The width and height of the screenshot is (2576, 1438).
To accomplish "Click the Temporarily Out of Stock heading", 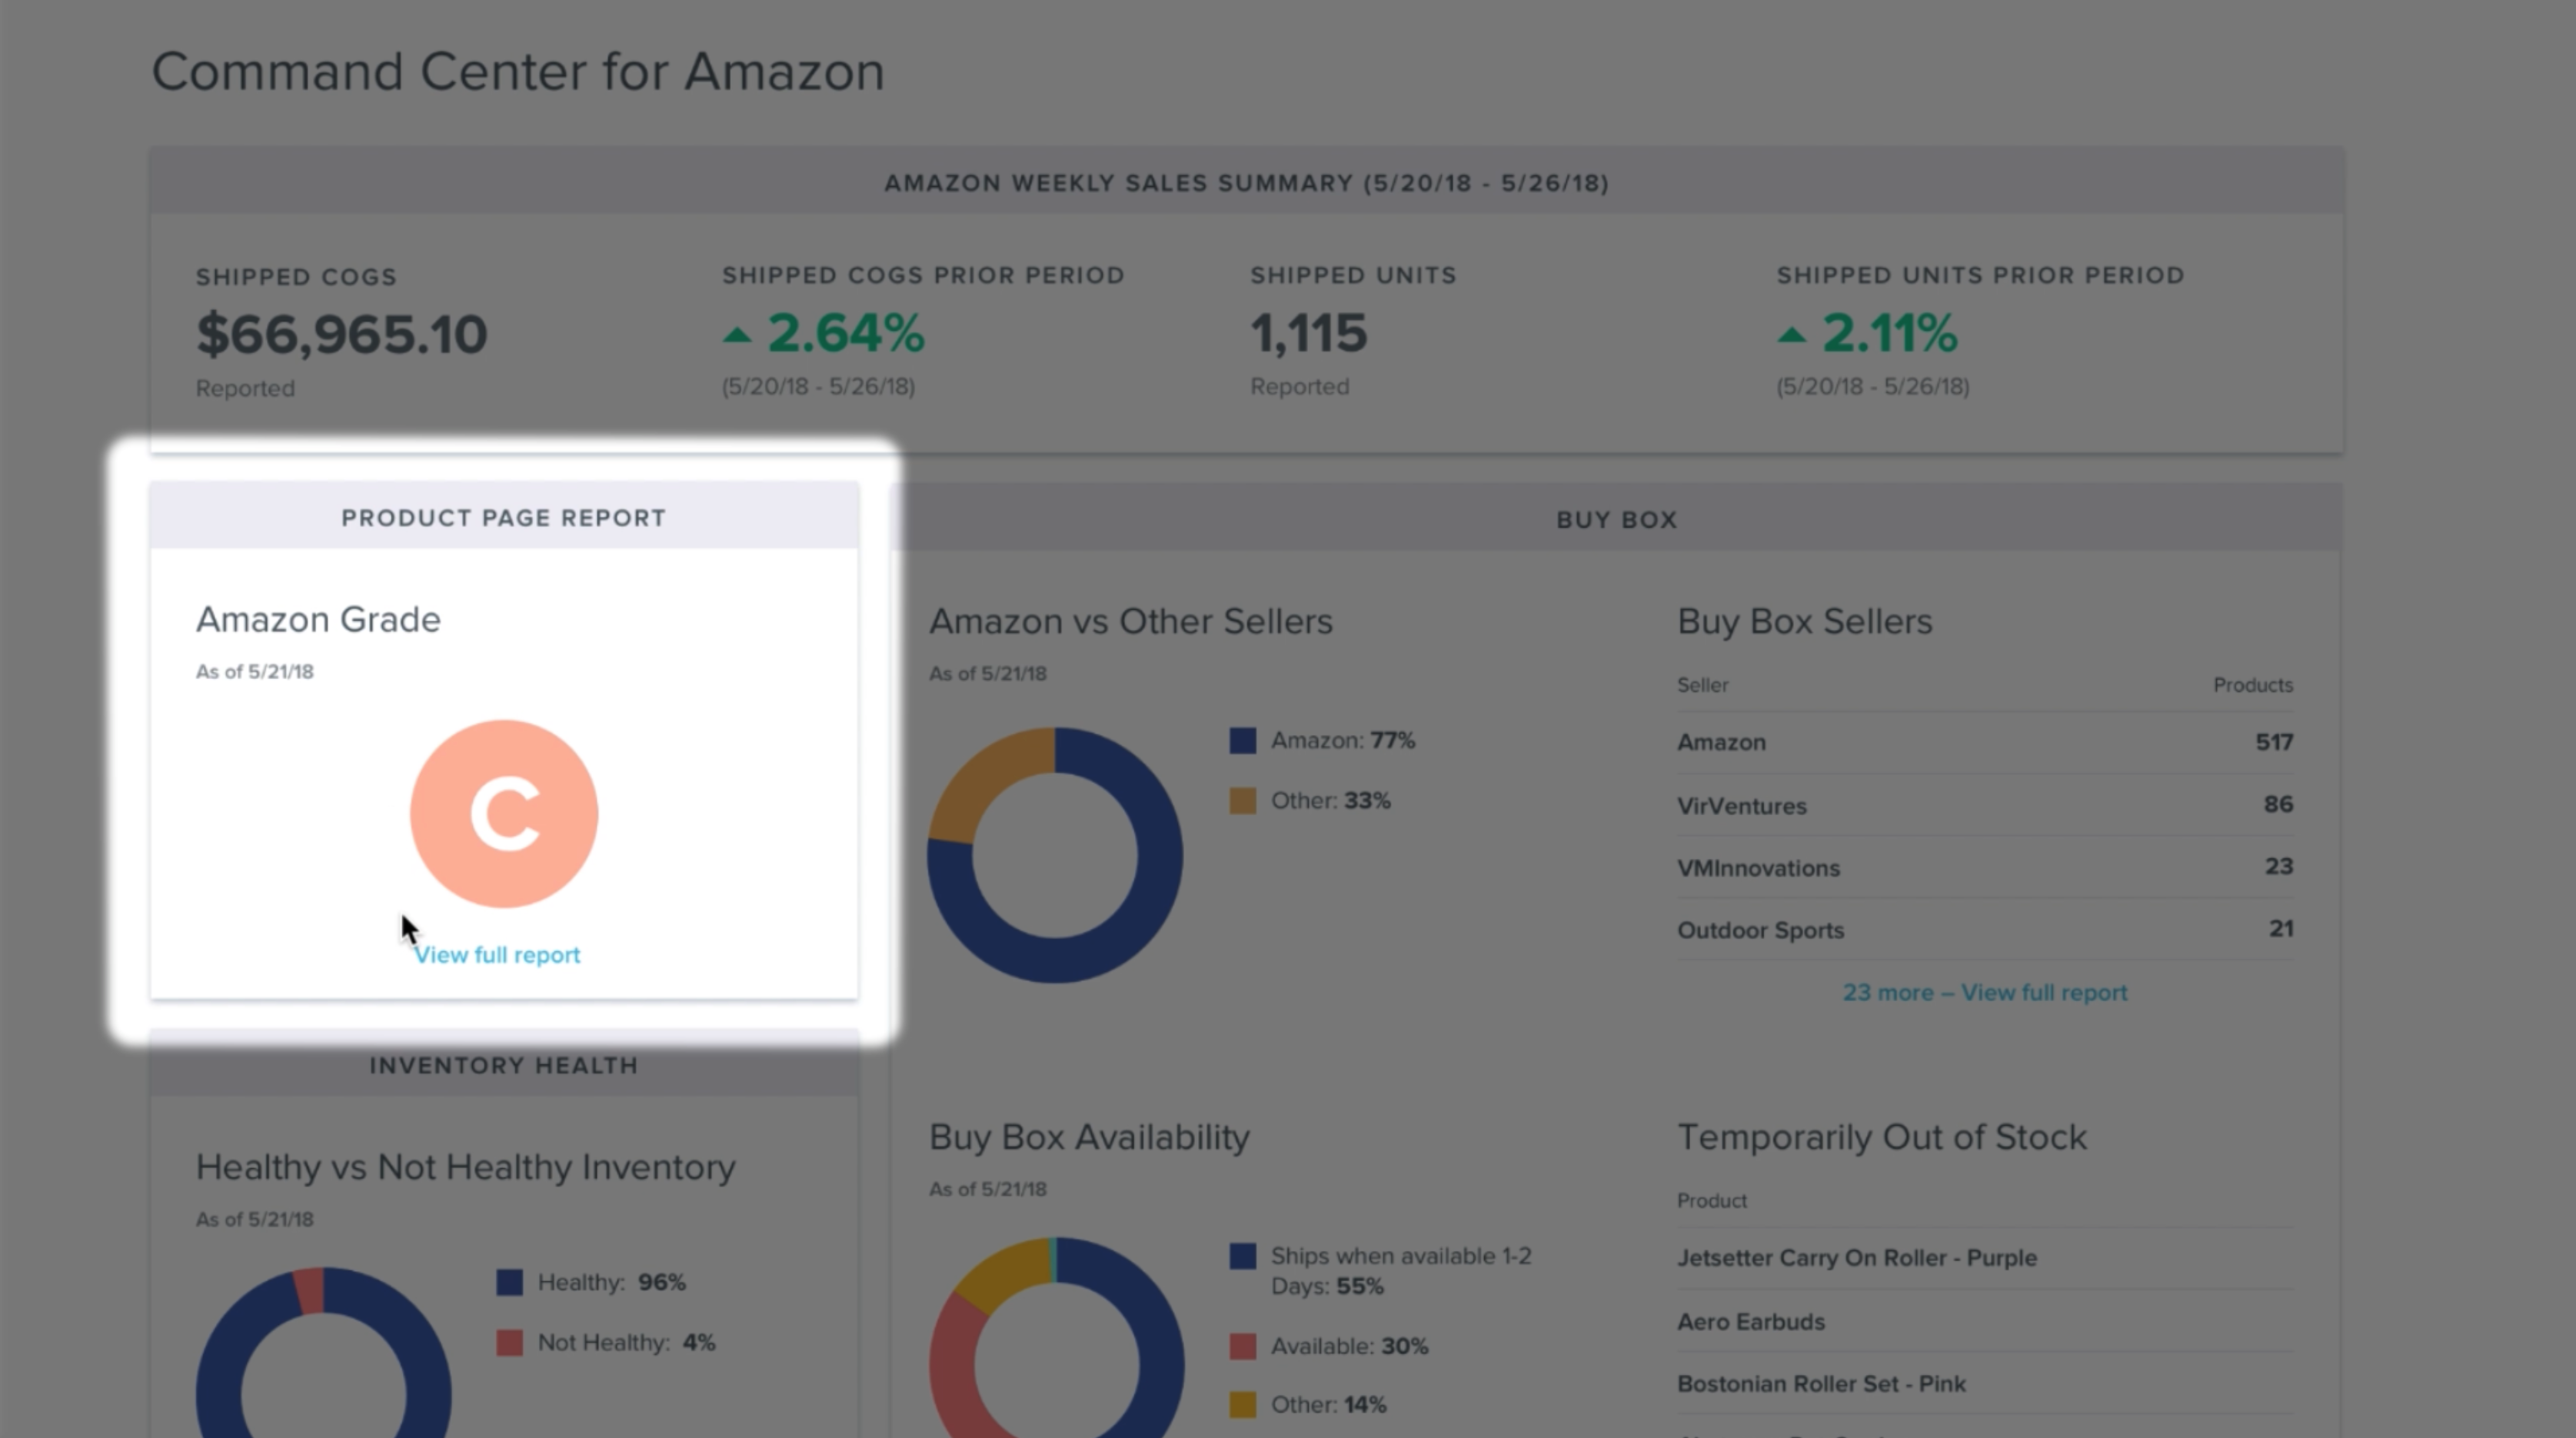I will (1884, 1136).
